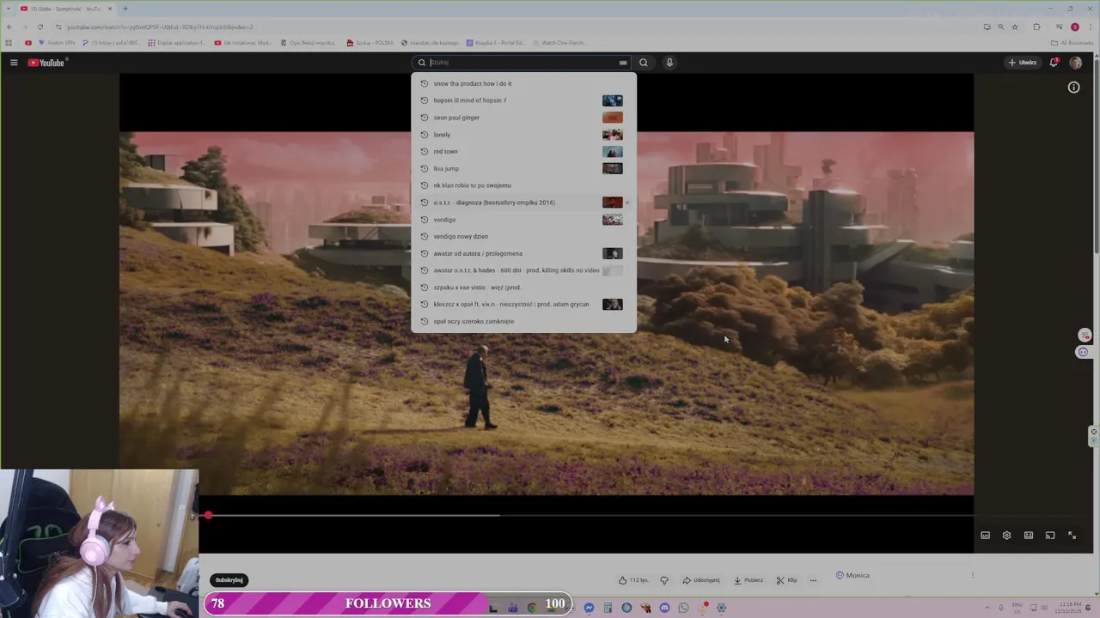This screenshot has height=618, width=1100.
Task: Toggle subtitles in the video player
Action: tap(985, 536)
